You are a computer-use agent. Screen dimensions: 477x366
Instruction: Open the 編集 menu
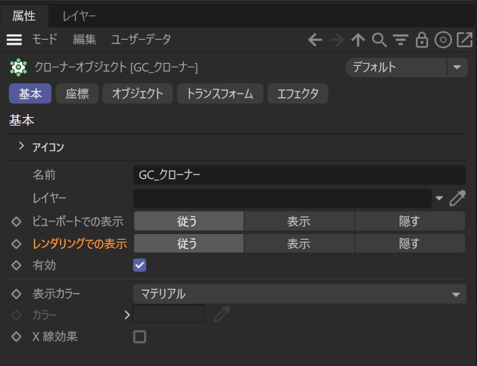[84, 40]
